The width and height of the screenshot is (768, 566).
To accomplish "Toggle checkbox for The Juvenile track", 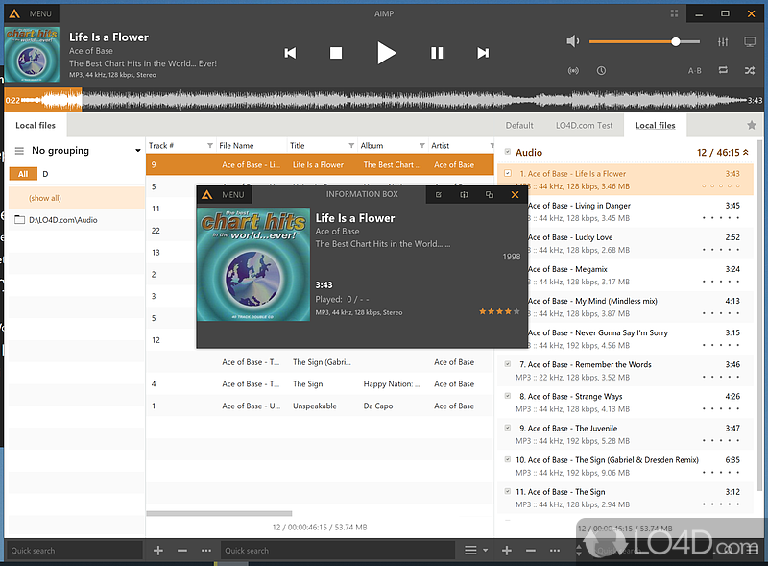I will click(x=508, y=428).
